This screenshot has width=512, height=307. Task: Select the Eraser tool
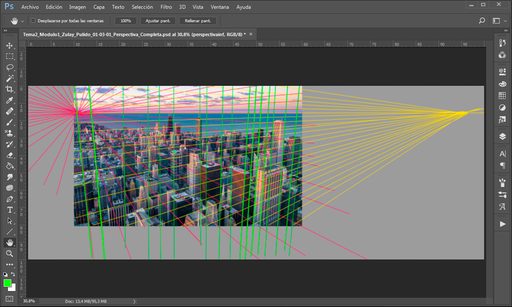coord(9,155)
